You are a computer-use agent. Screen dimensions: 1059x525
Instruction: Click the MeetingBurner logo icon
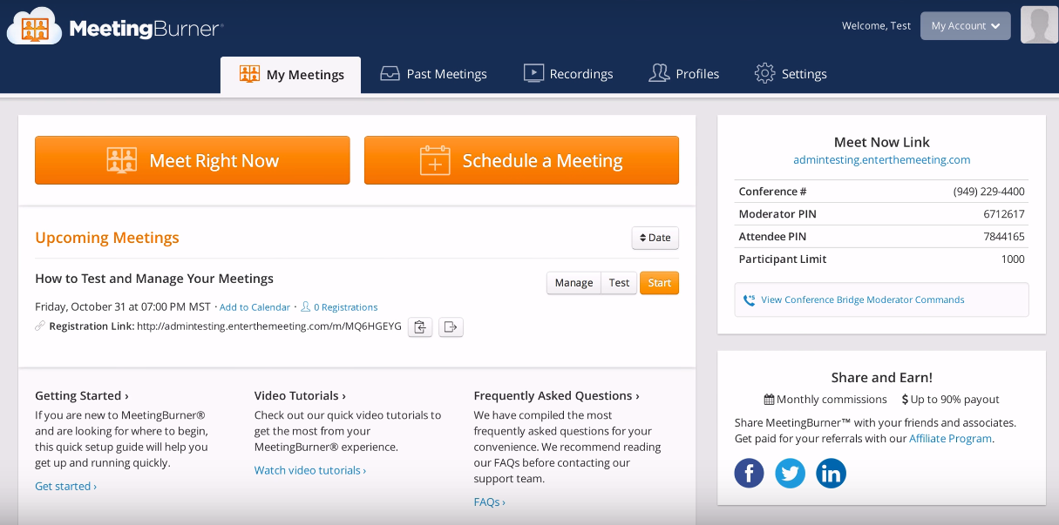pos(35,27)
